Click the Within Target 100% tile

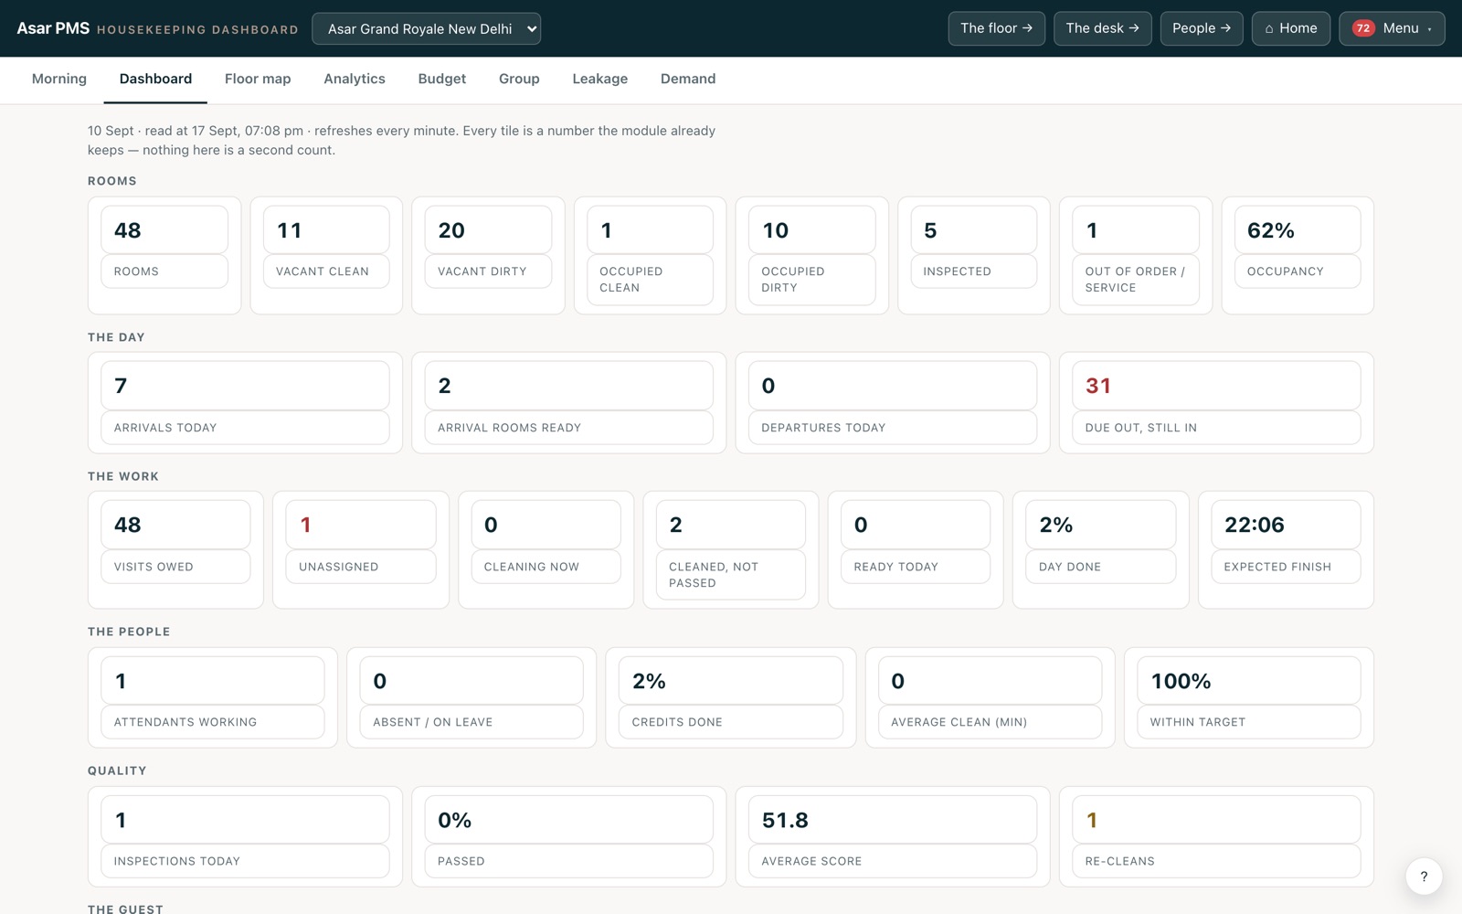click(x=1249, y=697)
